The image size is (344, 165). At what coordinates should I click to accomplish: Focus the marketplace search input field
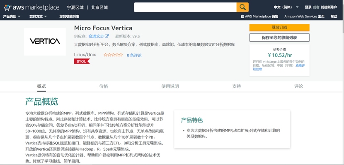[185, 7]
